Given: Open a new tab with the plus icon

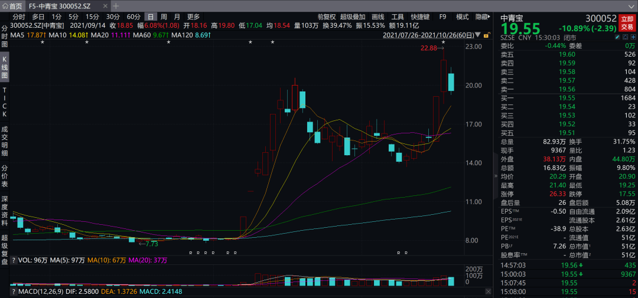Looking at the screenshot, I should (115, 6).
